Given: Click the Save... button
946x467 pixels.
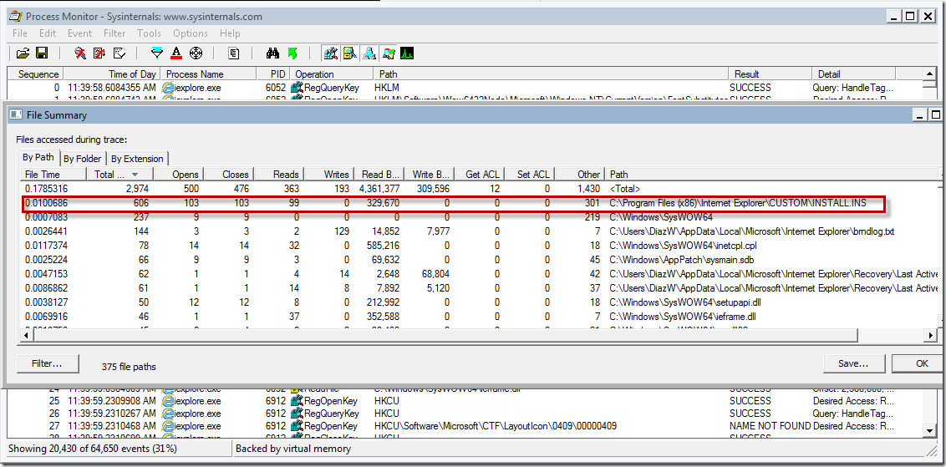Looking at the screenshot, I should [853, 363].
